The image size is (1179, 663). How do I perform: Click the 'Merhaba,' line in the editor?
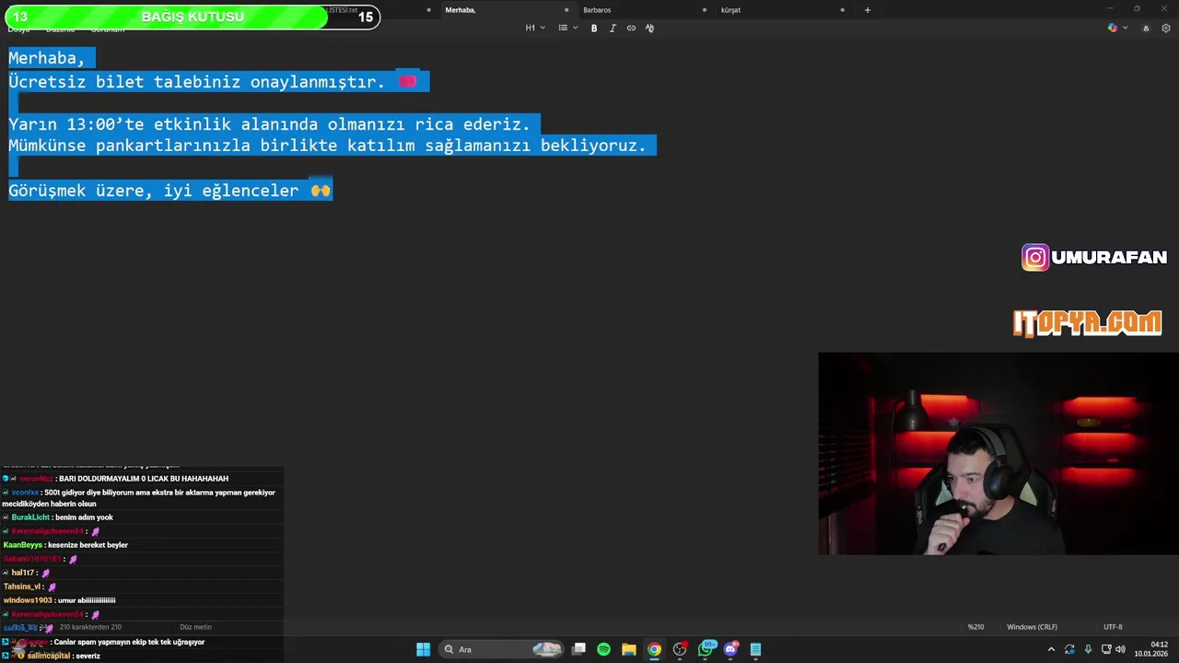46,58
